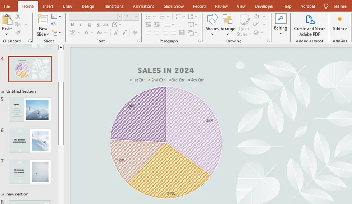Image resolution: width=352 pixels, height=204 pixels.
Task: Click Create and Share Adobe PDF
Action: 310,25
